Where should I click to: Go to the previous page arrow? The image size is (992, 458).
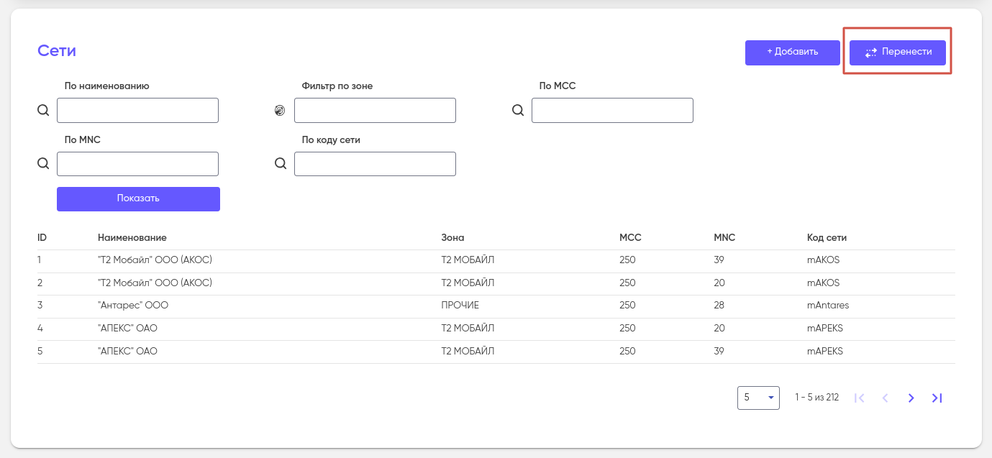(885, 398)
